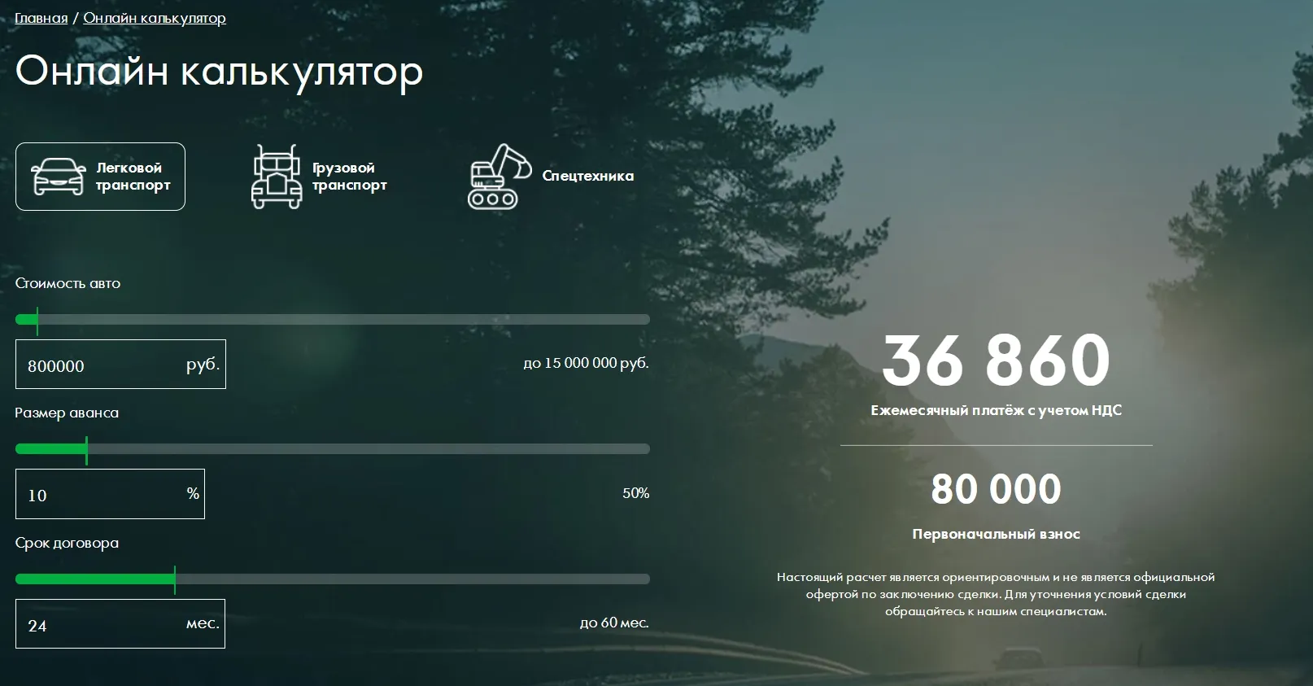
Task: Click the '50%' maximum advance label
Action: (x=635, y=493)
